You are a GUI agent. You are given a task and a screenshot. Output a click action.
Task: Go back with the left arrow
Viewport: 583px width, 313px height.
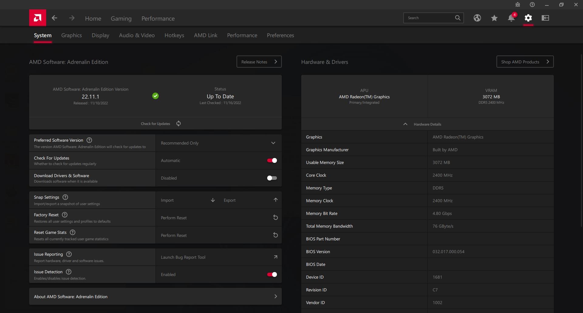(x=54, y=18)
